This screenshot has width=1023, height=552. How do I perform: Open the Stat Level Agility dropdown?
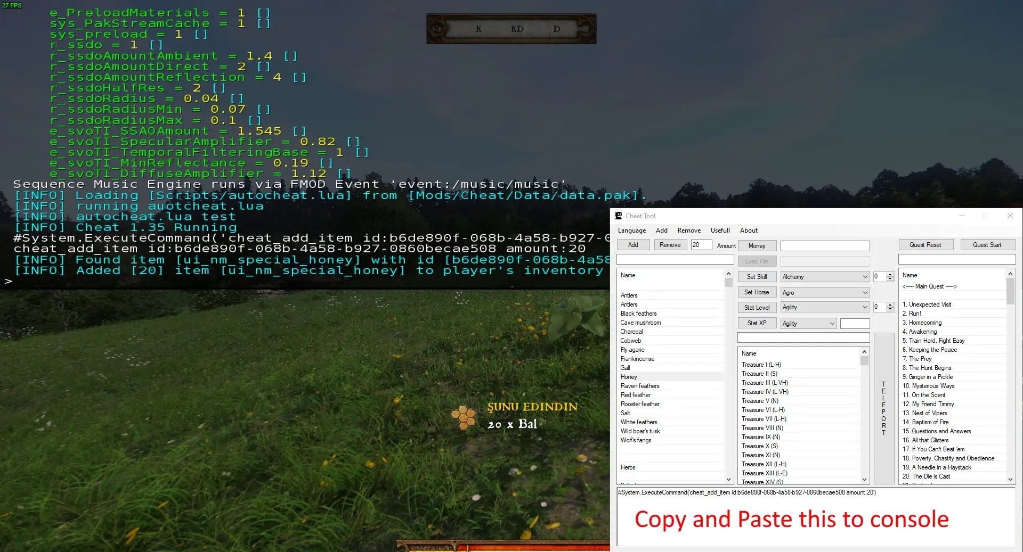pos(825,307)
